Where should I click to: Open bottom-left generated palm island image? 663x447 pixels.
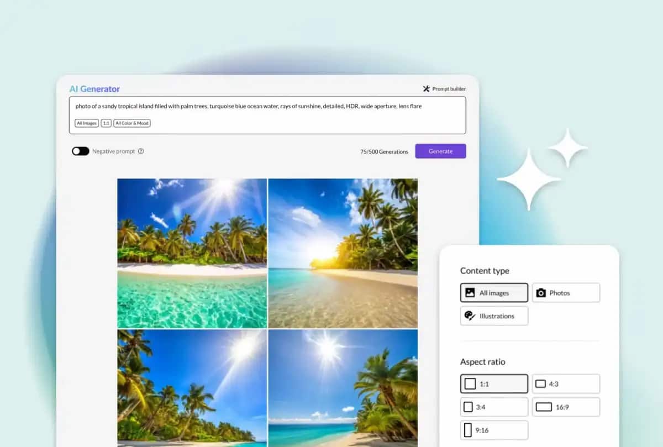(192, 388)
